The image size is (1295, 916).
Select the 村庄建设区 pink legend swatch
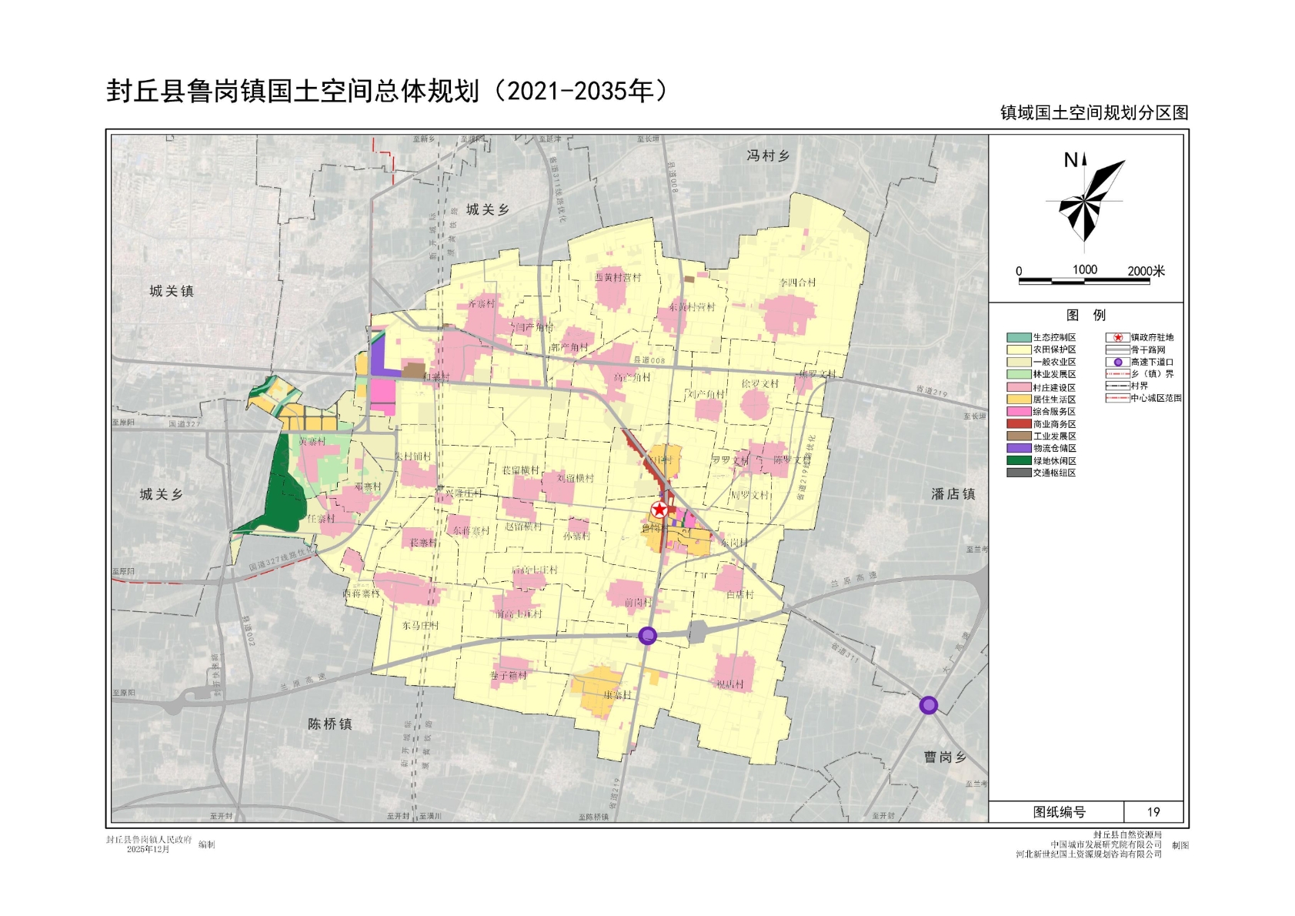click(x=1019, y=387)
